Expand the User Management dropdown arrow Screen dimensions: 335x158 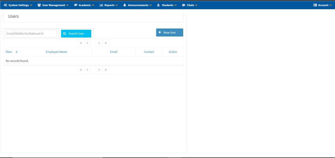(68, 5)
